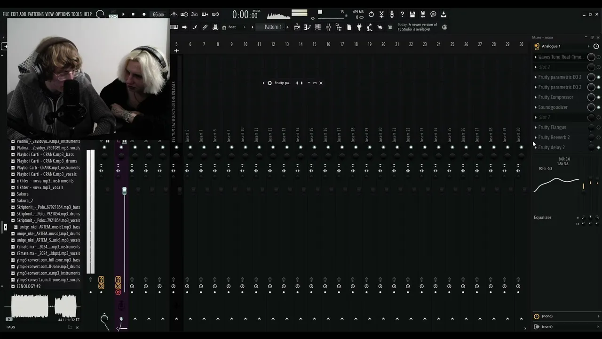
Task: Enable the Fruity Flangus effect slot
Action: pos(599,128)
